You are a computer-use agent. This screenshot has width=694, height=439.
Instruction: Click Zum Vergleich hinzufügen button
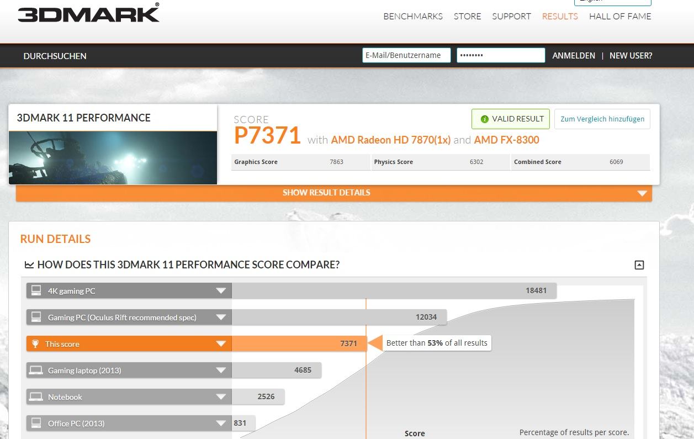click(x=602, y=119)
